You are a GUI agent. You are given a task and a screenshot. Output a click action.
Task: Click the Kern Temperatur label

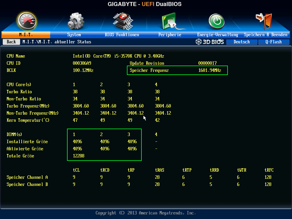coord(28,120)
